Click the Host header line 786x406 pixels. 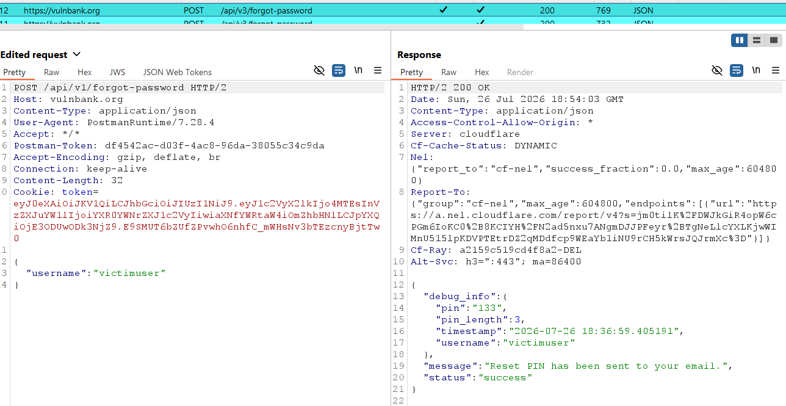click(x=68, y=99)
